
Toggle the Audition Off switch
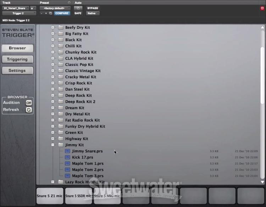click(29, 103)
